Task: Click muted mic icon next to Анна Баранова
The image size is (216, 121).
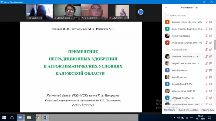Action: point(207,70)
